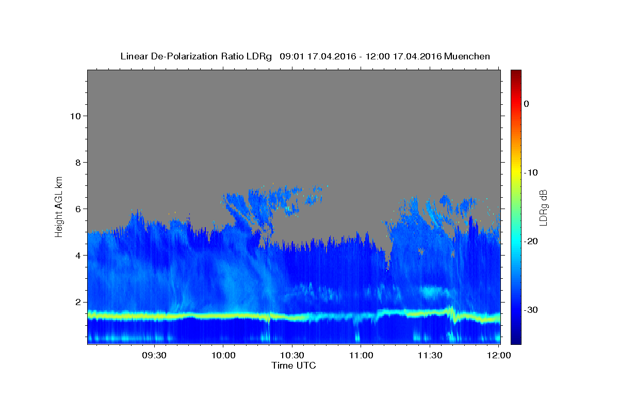The height and width of the screenshot is (413, 619).
Task: Click the height tick label 8
Action: pyautogui.click(x=77, y=162)
